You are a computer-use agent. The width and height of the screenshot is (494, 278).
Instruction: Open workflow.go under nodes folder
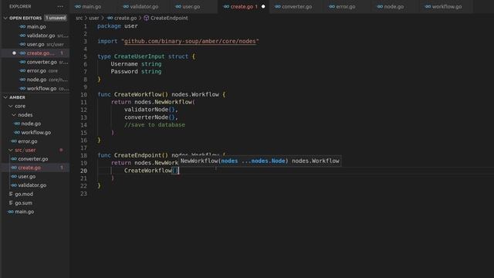click(36, 133)
